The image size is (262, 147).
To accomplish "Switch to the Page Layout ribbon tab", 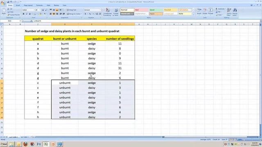I will click(x=28, y=5).
